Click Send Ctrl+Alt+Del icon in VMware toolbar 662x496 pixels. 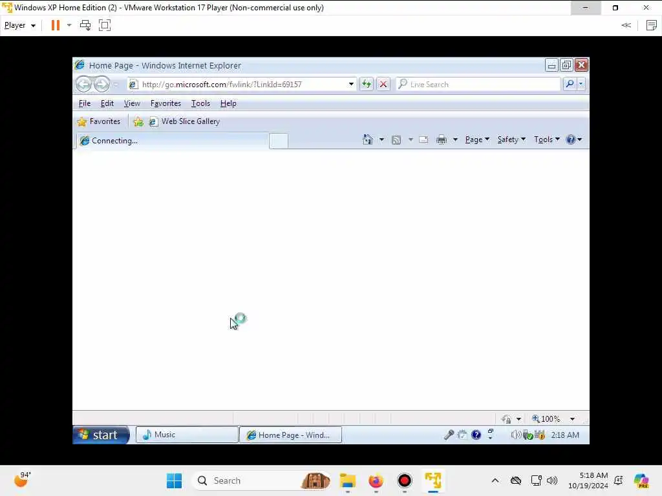pos(85,25)
